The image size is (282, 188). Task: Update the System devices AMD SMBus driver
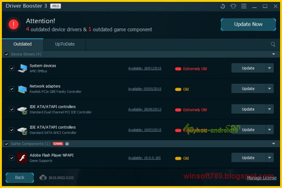tap(248, 68)
